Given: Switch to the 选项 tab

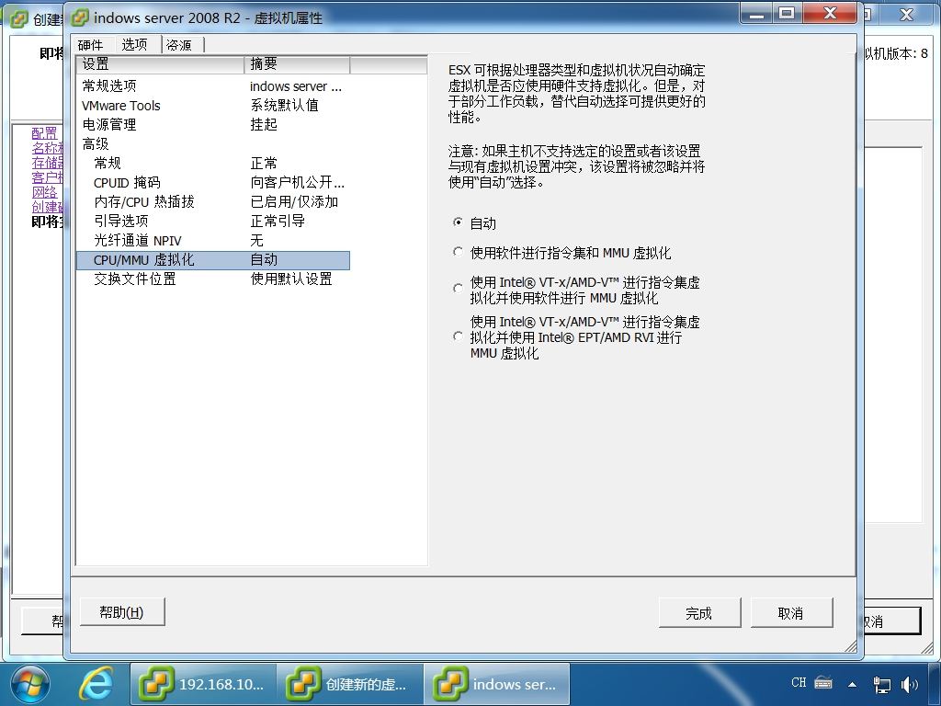Looking at the screenshot, I should pyautogui.click(x=134, y=44).
